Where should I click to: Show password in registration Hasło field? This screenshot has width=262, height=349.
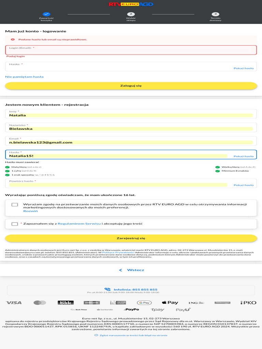coord(244,156)
